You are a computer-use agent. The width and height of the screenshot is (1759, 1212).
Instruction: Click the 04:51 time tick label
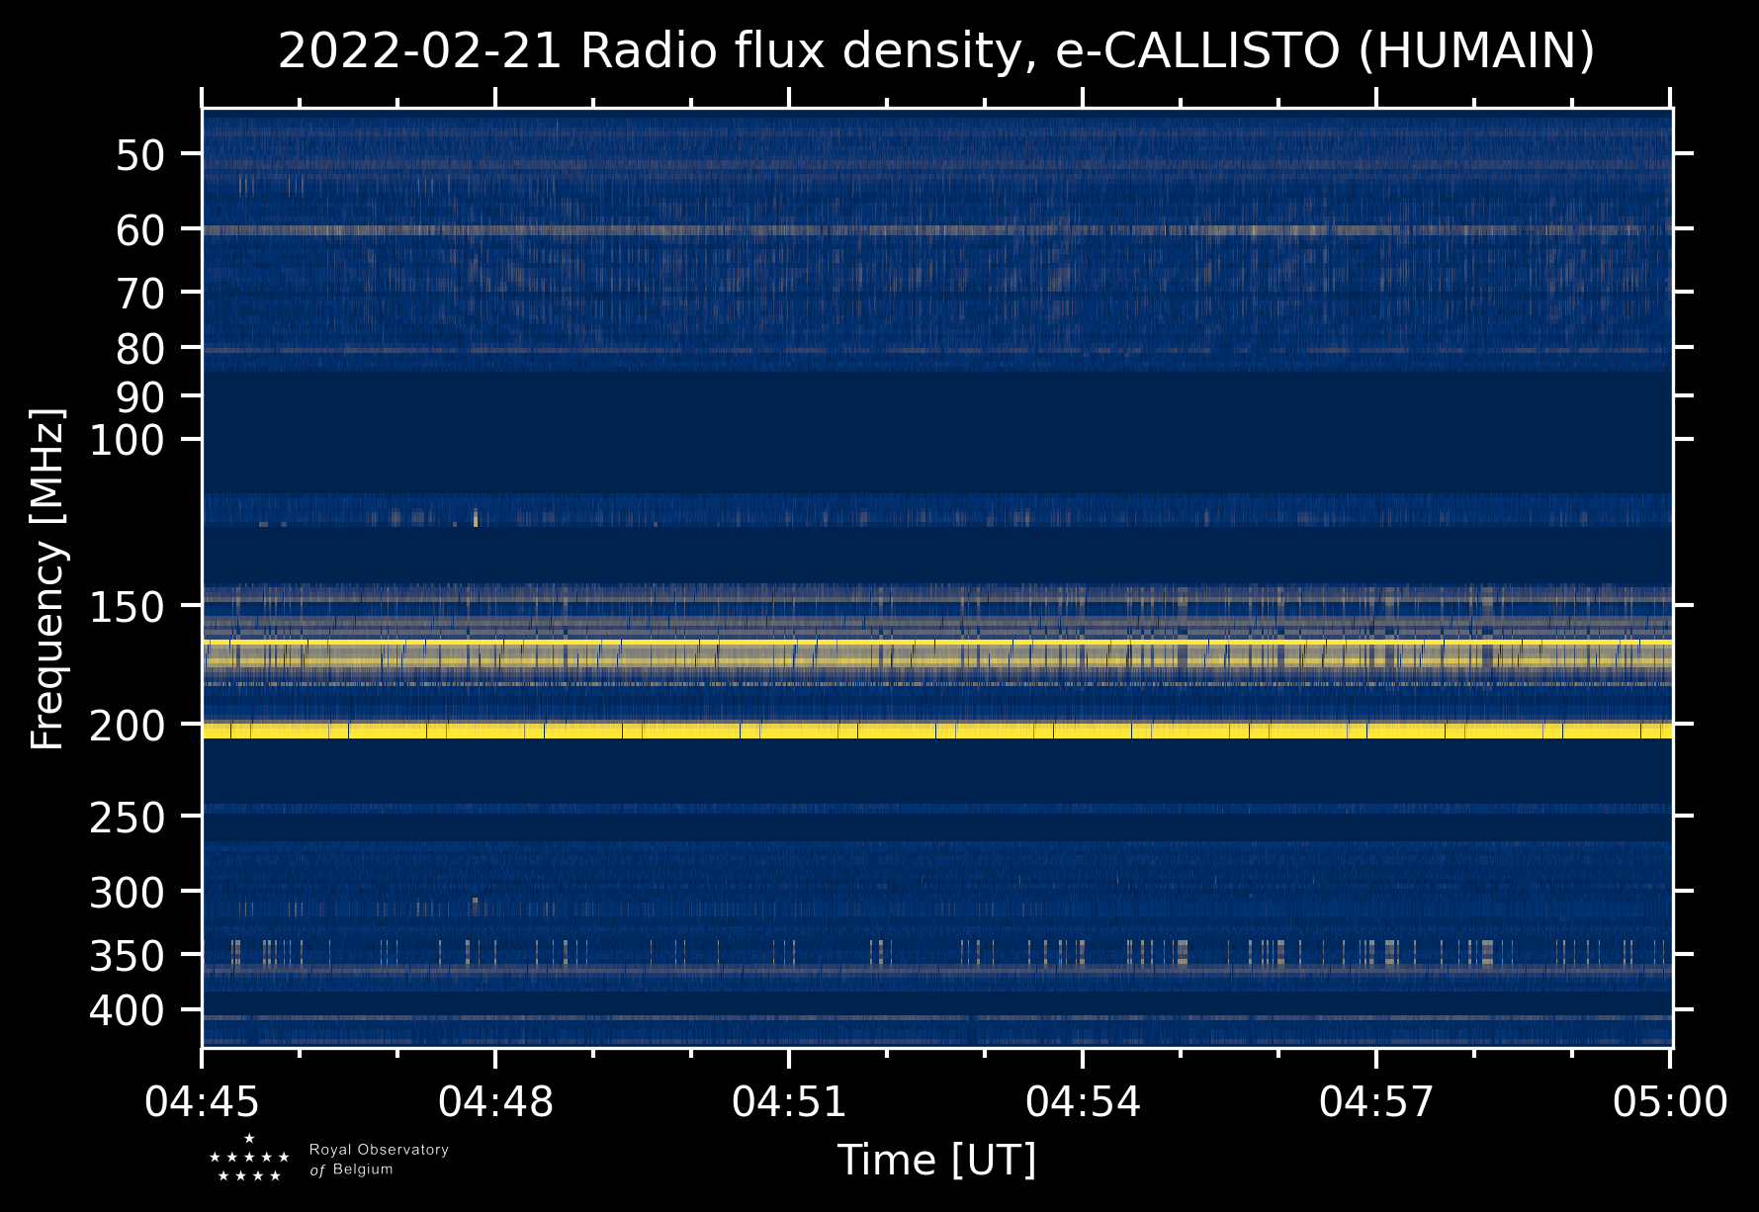(789, 1101)
